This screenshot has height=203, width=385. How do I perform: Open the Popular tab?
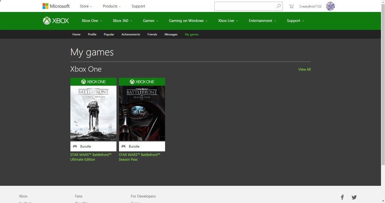pos(109,34)
